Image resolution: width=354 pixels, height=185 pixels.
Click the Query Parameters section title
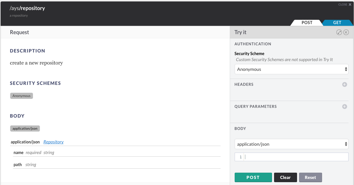255,106
